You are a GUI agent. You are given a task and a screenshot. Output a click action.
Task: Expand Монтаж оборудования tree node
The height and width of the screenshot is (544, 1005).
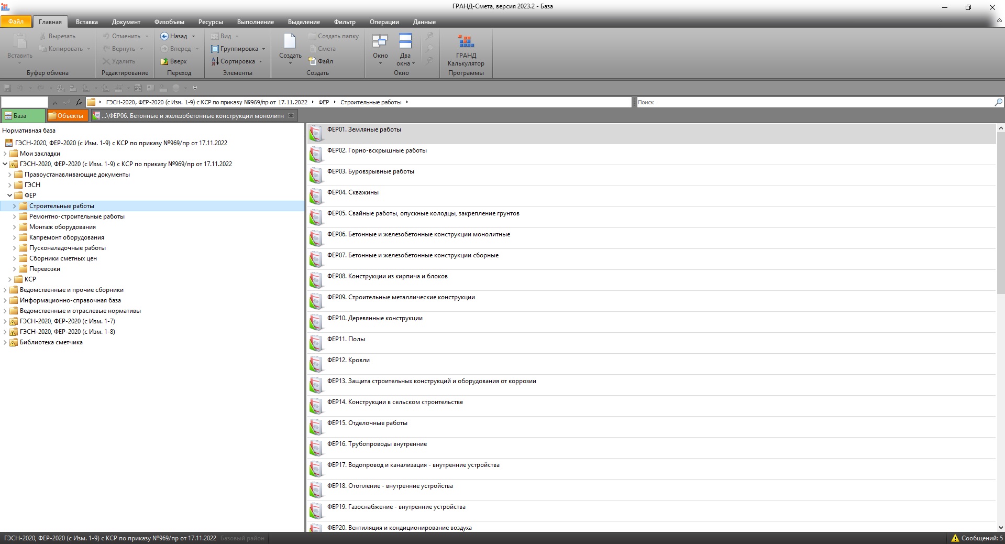tap(15, 227)
